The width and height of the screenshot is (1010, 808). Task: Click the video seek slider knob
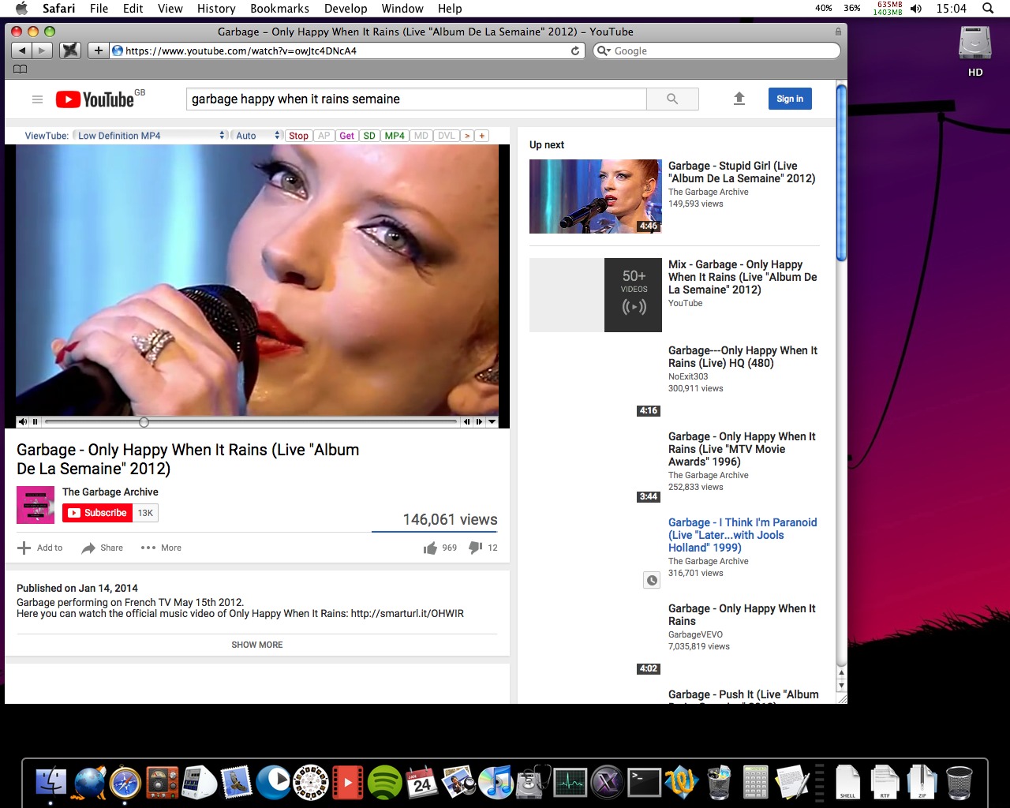pyautogui.click(x=144, y=422)
